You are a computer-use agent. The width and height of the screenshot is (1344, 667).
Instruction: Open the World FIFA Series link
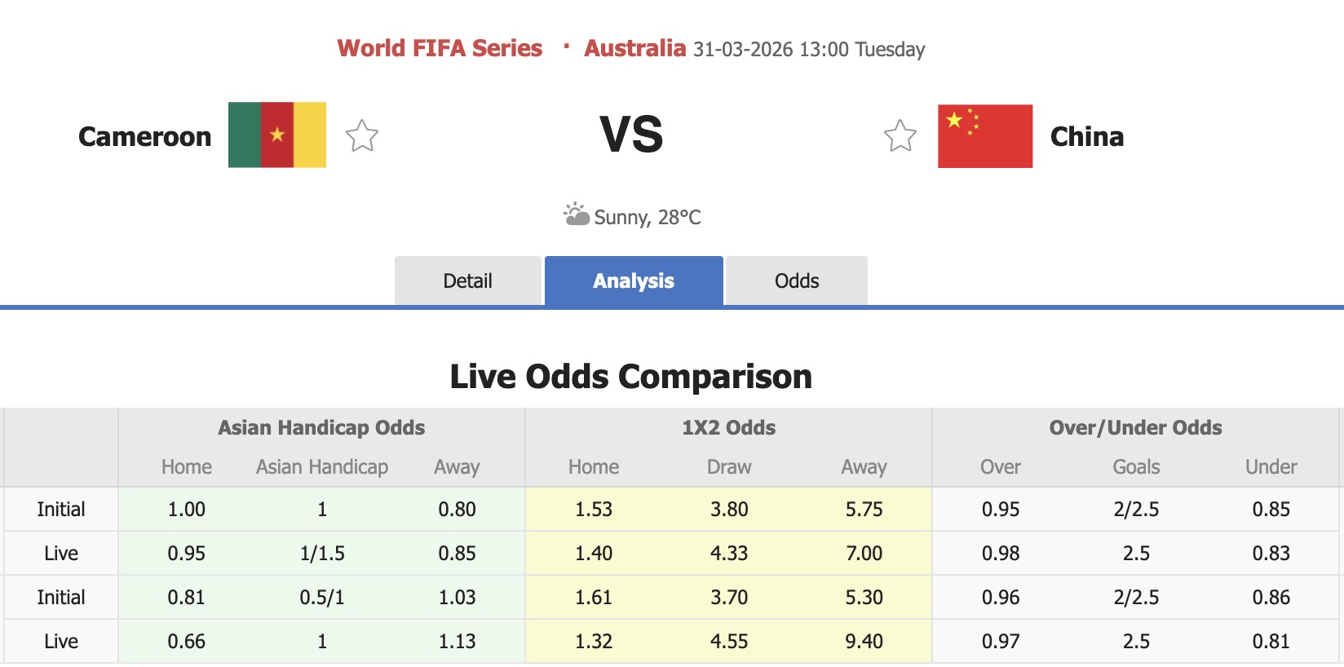(441, 48)
